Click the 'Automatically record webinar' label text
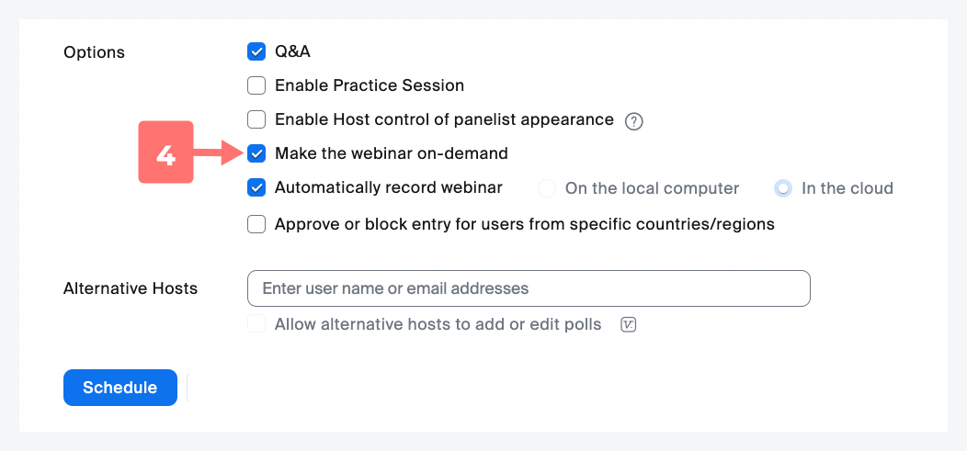The width and height of the screenshot is (967, 451). 389,187
